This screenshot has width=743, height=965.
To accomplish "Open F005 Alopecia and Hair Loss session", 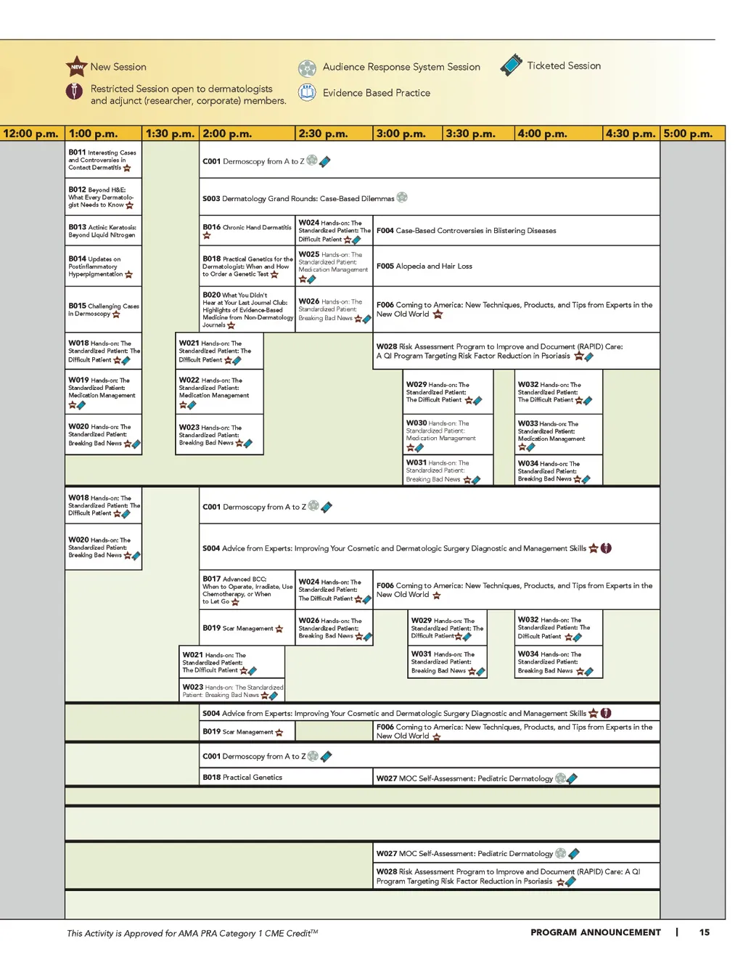I will (424, 266).
